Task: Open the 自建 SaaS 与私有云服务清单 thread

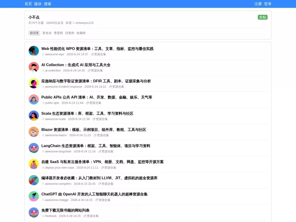Action: click(x=102, y=162)
